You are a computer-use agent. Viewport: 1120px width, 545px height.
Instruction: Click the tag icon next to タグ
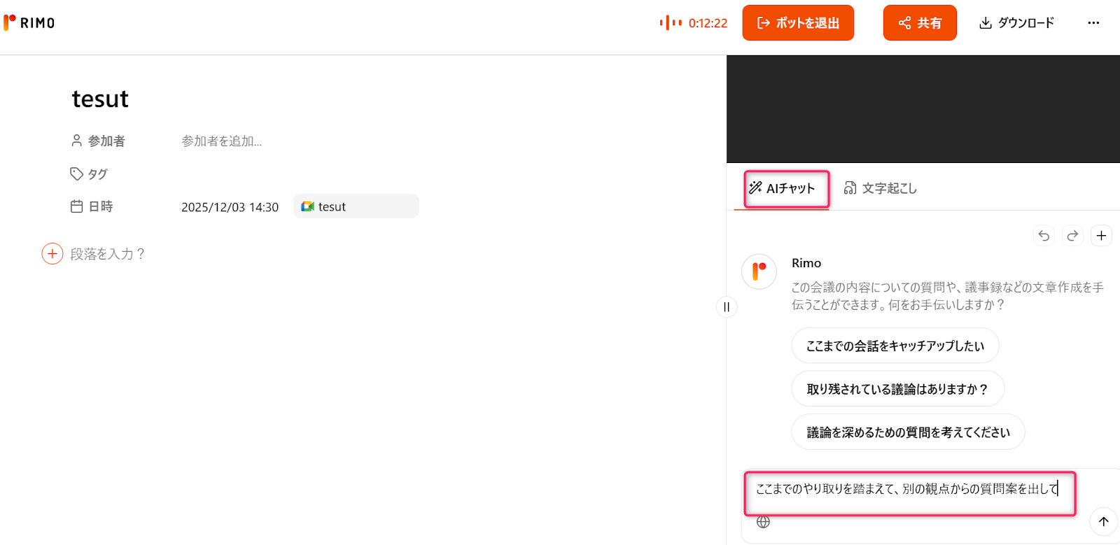[x=76, y=173]
